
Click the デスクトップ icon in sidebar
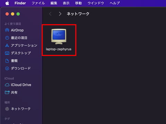tap(7, 53)
